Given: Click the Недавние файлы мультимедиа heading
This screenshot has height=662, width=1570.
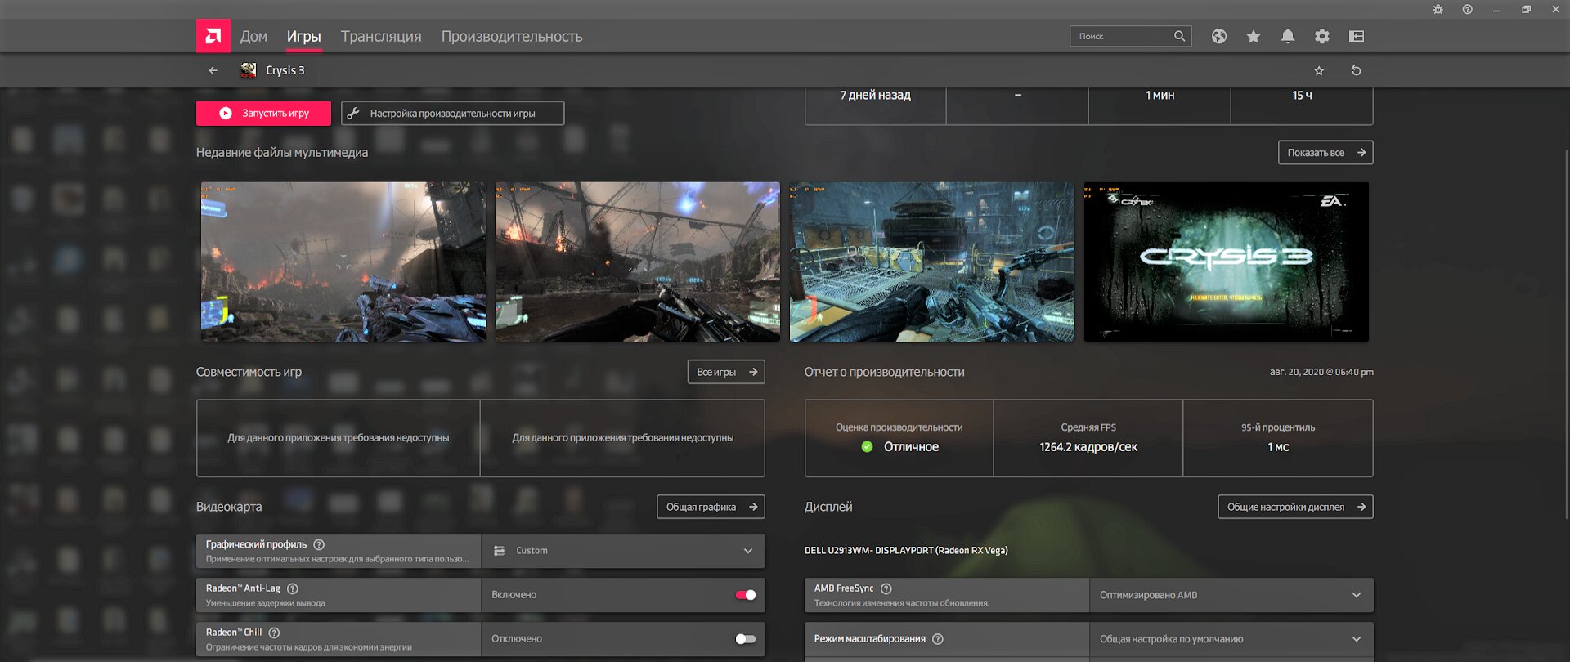Looking at the screenshot, I should tap(282, 153).
